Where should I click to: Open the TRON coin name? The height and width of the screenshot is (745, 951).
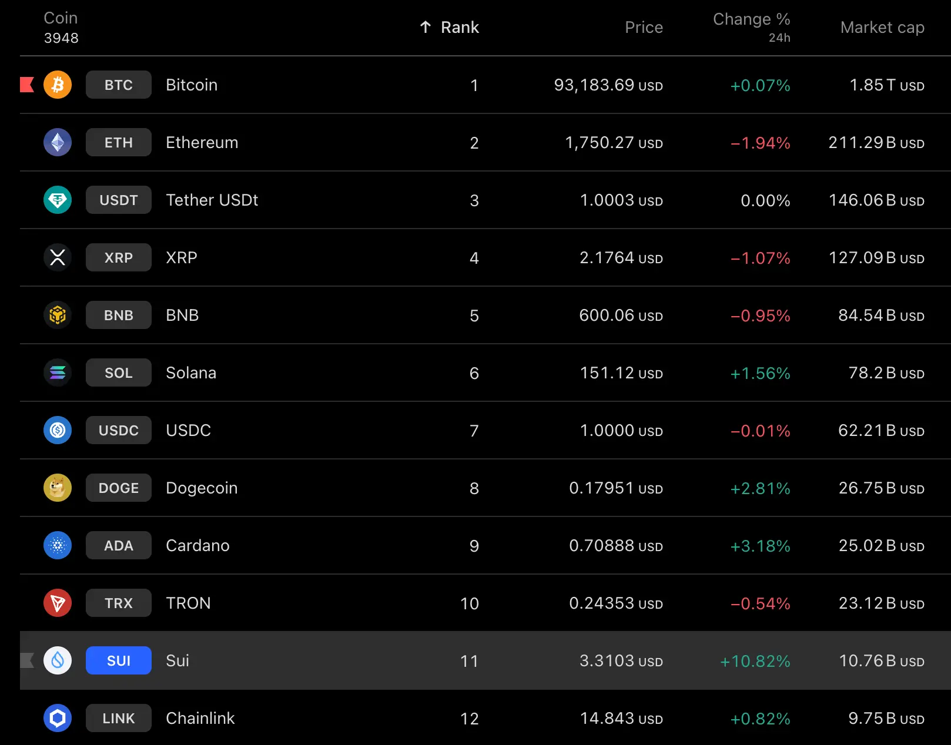188,603
